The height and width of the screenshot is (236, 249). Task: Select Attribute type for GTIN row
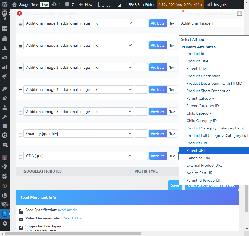tap(158, 156)
